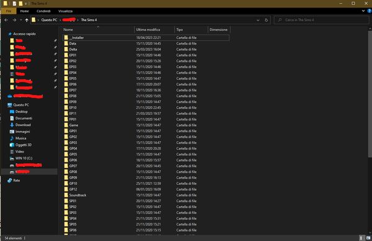372x241 pixels.
Task: Select the GP09 folder name
Action: coord(73,177)
